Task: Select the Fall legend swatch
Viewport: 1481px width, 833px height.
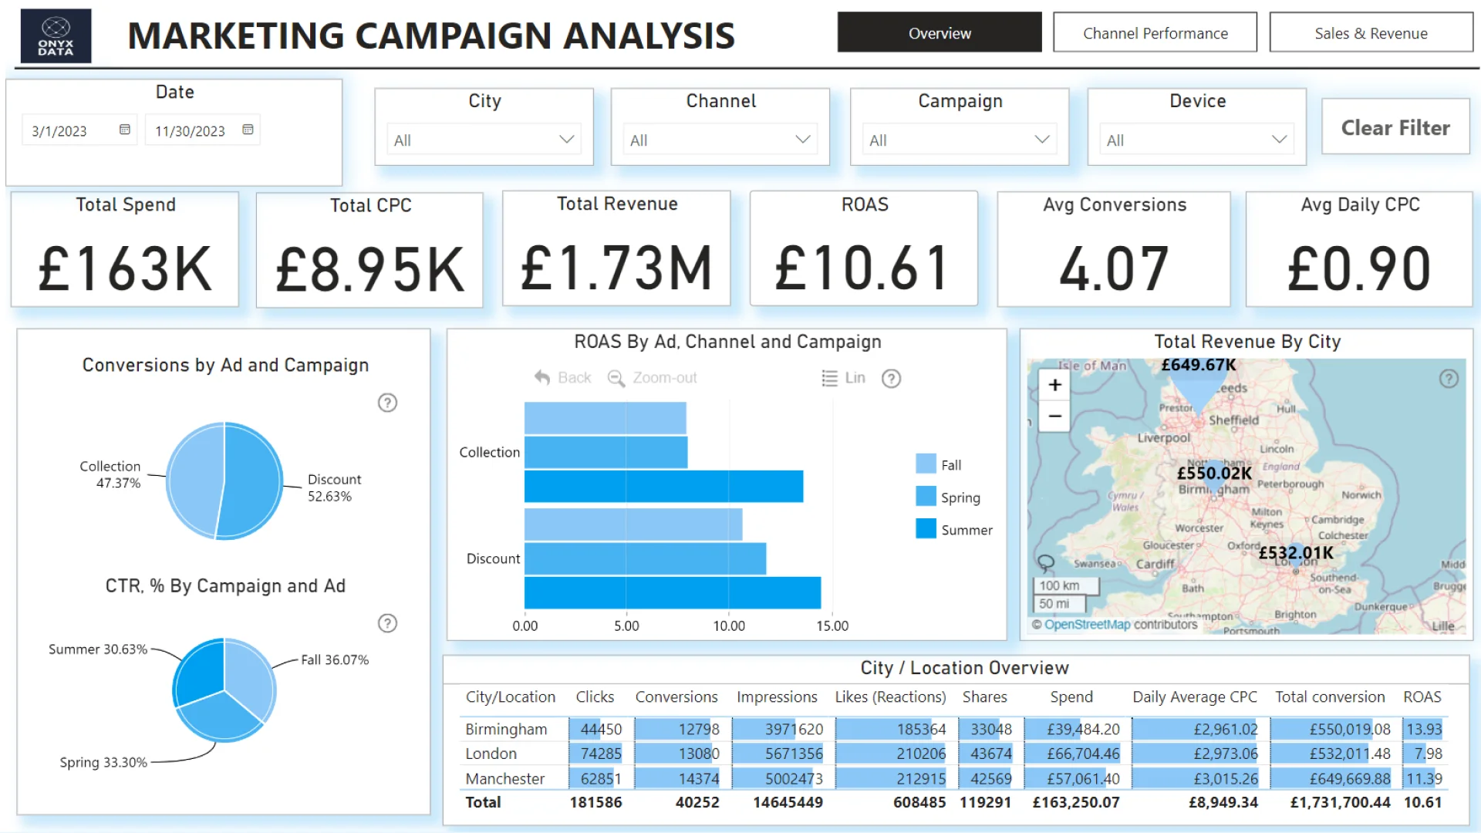Action: tap(926, 464)
